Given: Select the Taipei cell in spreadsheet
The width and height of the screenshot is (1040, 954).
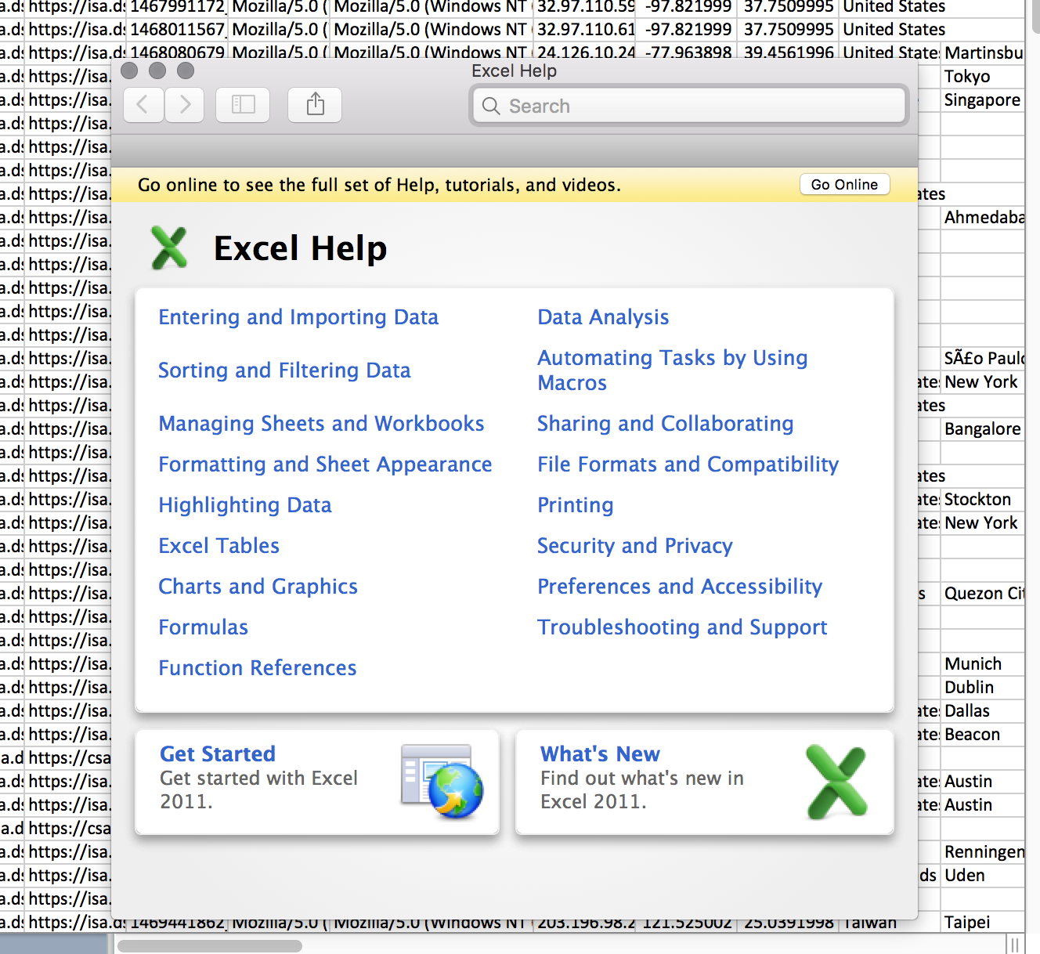Looking at the screenshot, I should 982,923.
